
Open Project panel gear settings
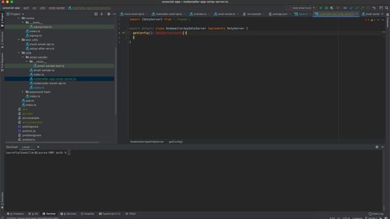click(108, 14)
